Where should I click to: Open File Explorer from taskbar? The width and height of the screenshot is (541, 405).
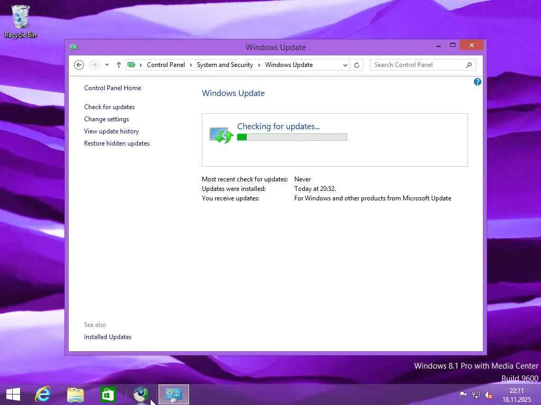click(75, 394)
